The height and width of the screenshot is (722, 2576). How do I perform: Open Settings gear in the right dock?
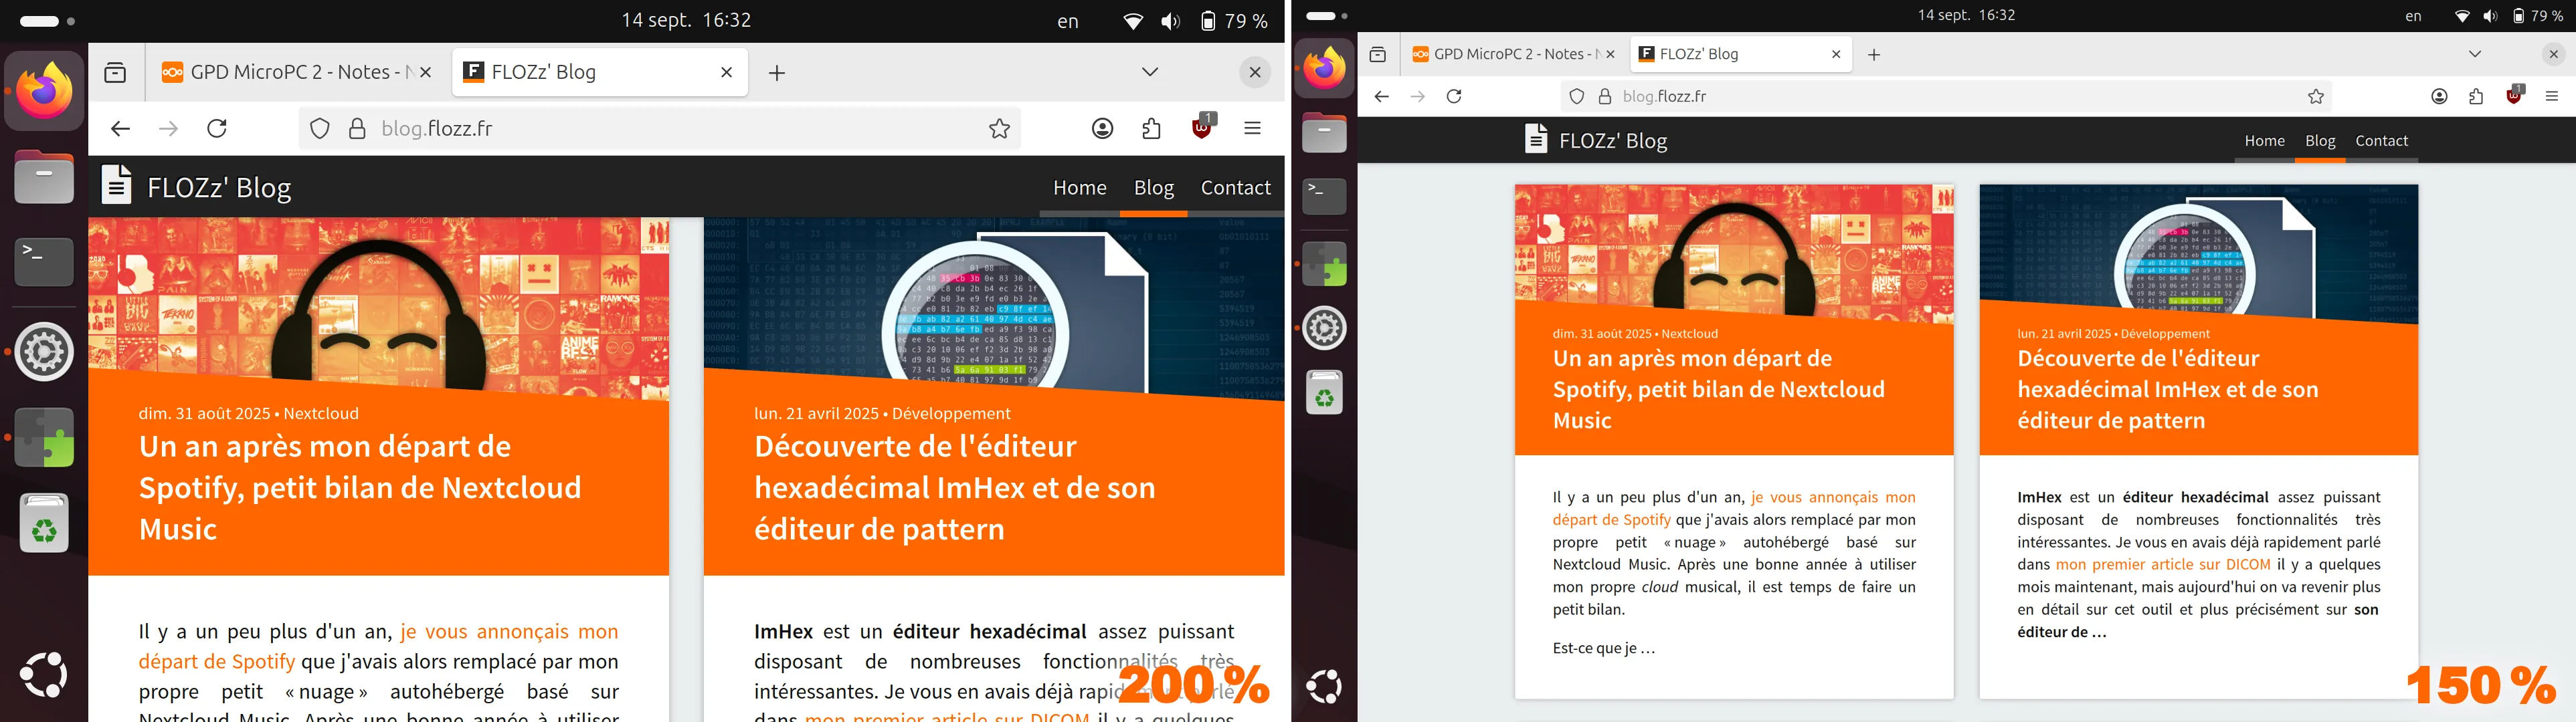[1324, 328]
